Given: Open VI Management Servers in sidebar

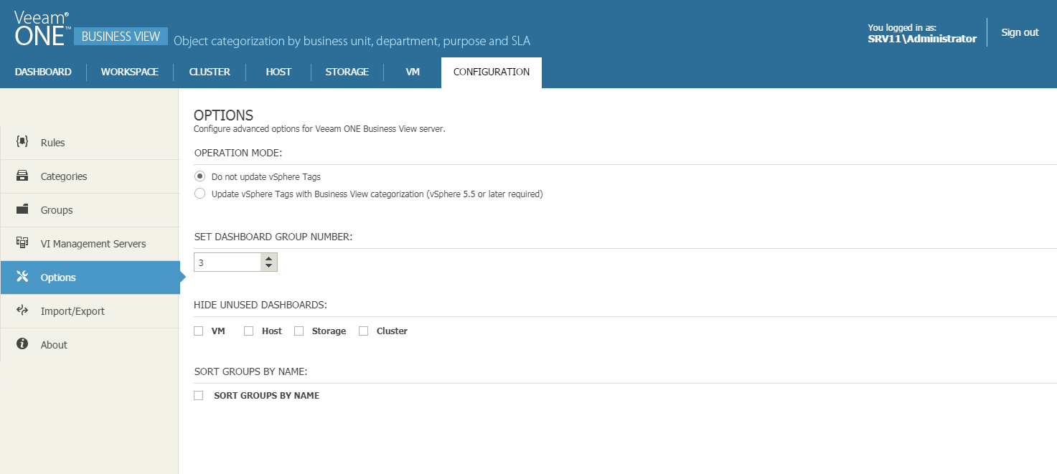Looking at the screenshot, I should click(89, 244).
